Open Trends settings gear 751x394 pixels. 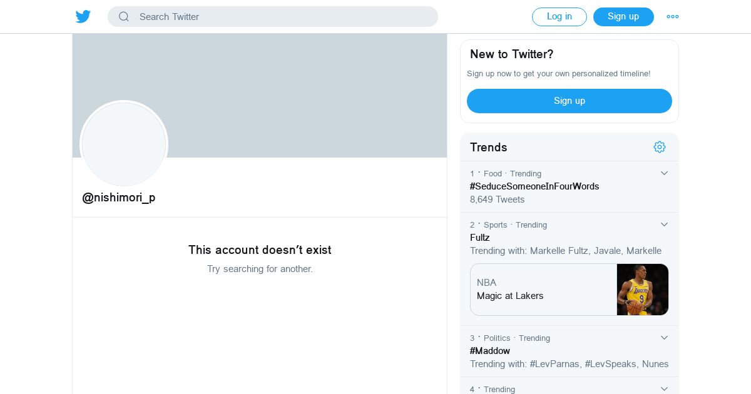[x=660, y=147]
